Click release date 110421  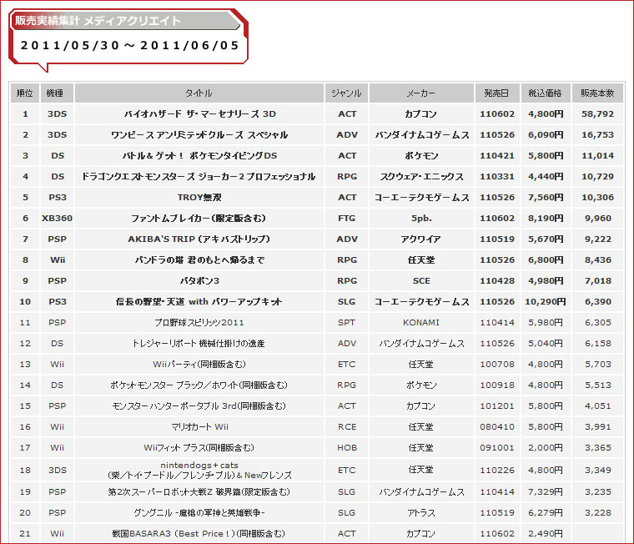click(x=497, y=156)
